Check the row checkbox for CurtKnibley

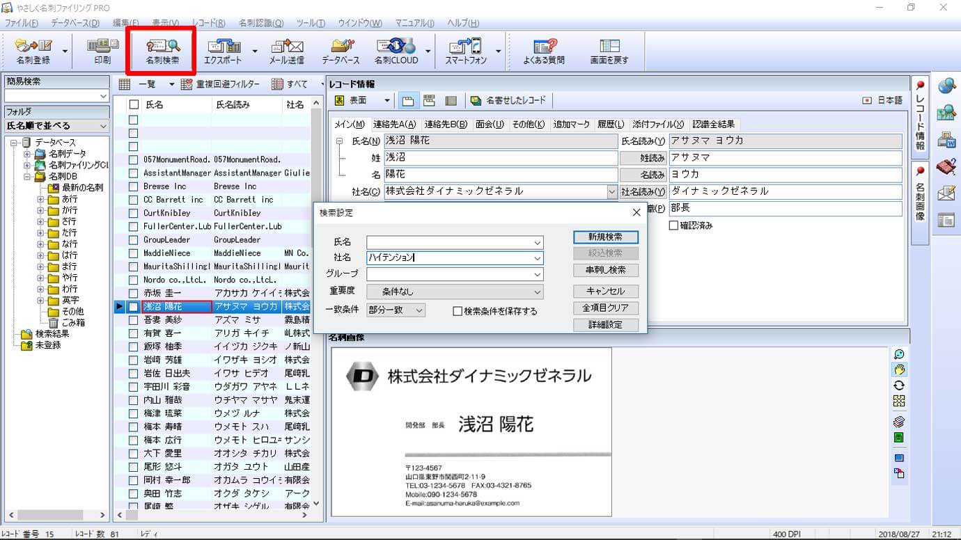click(x=134, y=213)
